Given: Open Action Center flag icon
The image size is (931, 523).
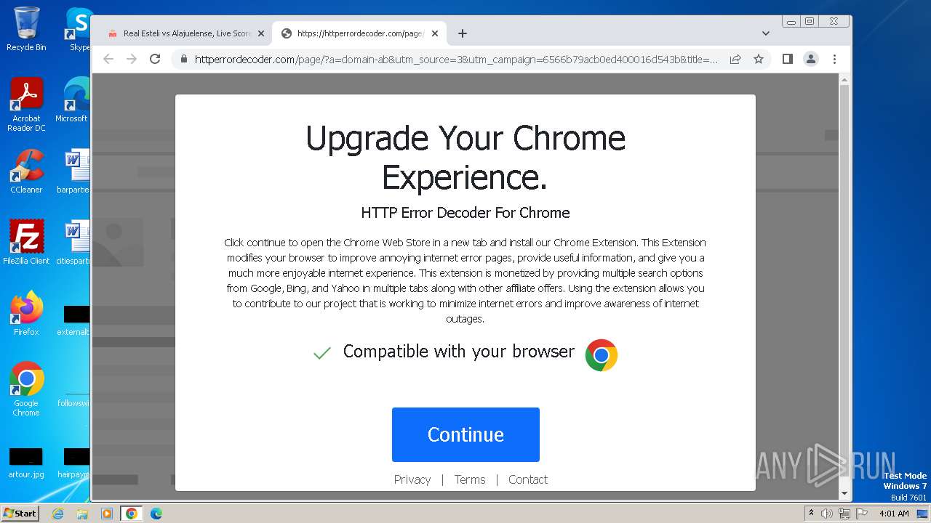Looking at the screenshot, I should click(862, 514).
